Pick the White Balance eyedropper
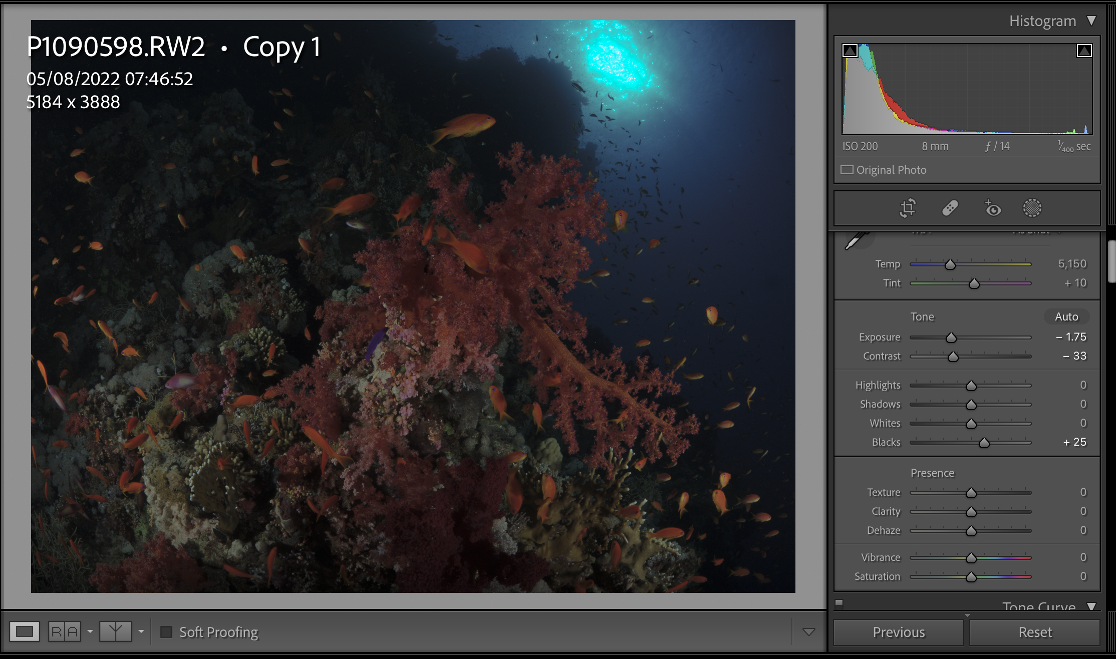The image size is (1116, 659). click(857, 240)
